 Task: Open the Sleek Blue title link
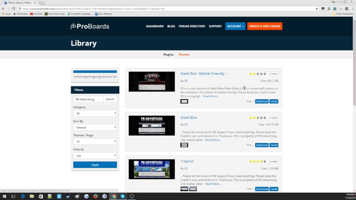(x=189, y=117)
